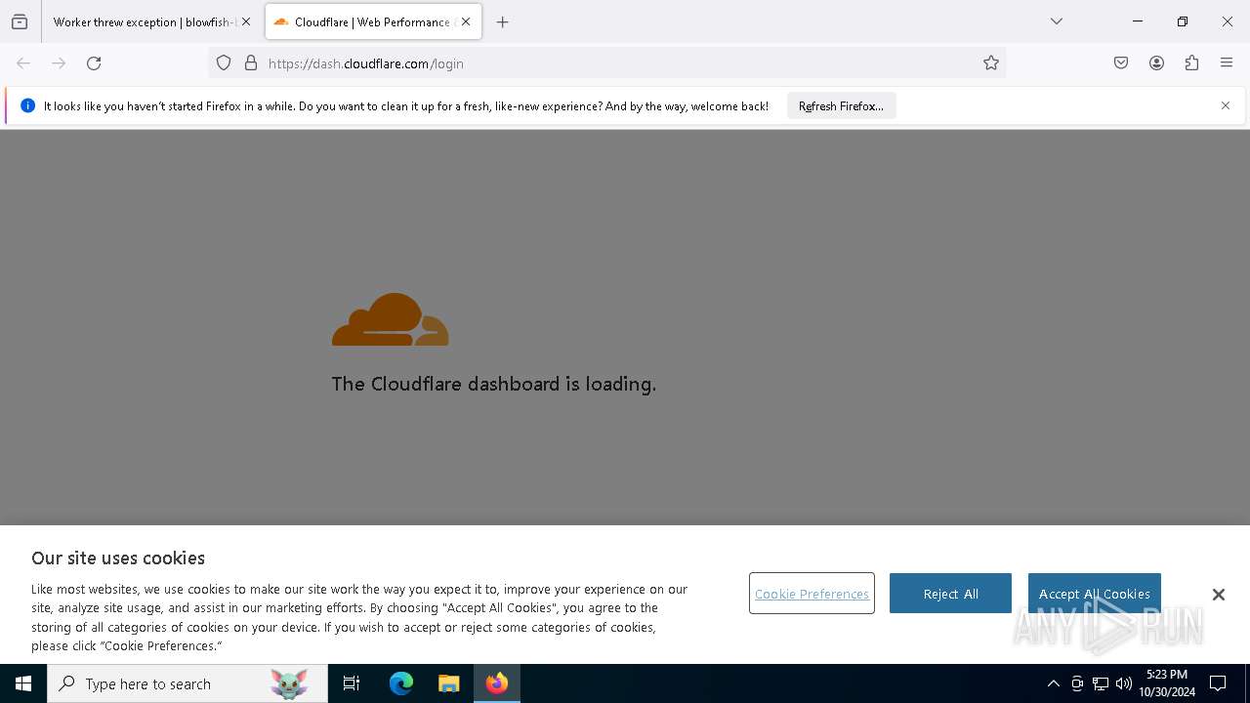Click 'The Cloudflare dashboard is loading.' text

(493, 384)
